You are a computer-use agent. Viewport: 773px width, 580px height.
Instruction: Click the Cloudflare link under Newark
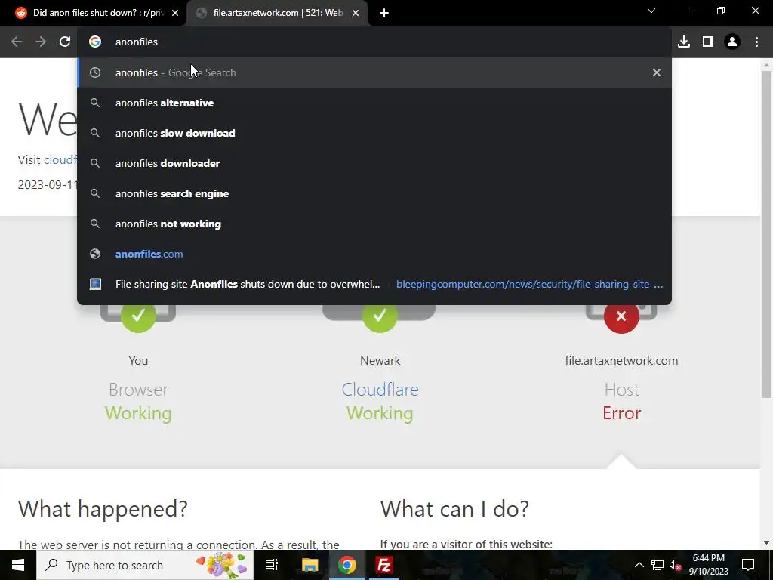(x=380, y=390)
